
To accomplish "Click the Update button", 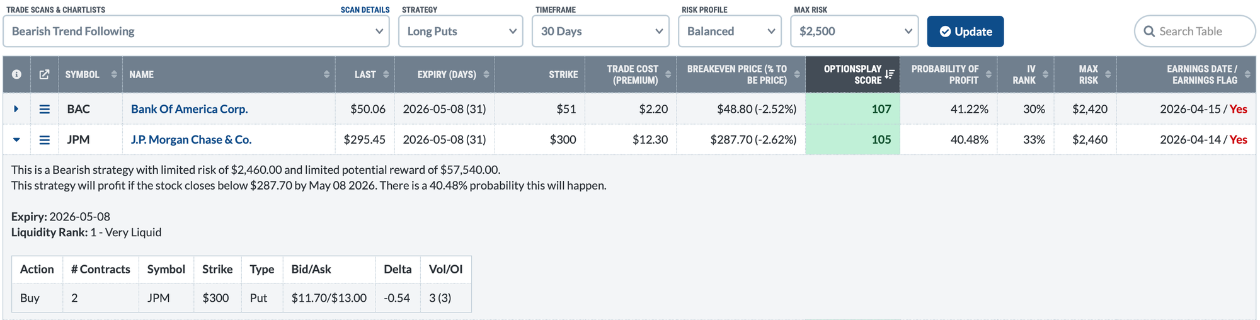I will click(x=965, y=31).
